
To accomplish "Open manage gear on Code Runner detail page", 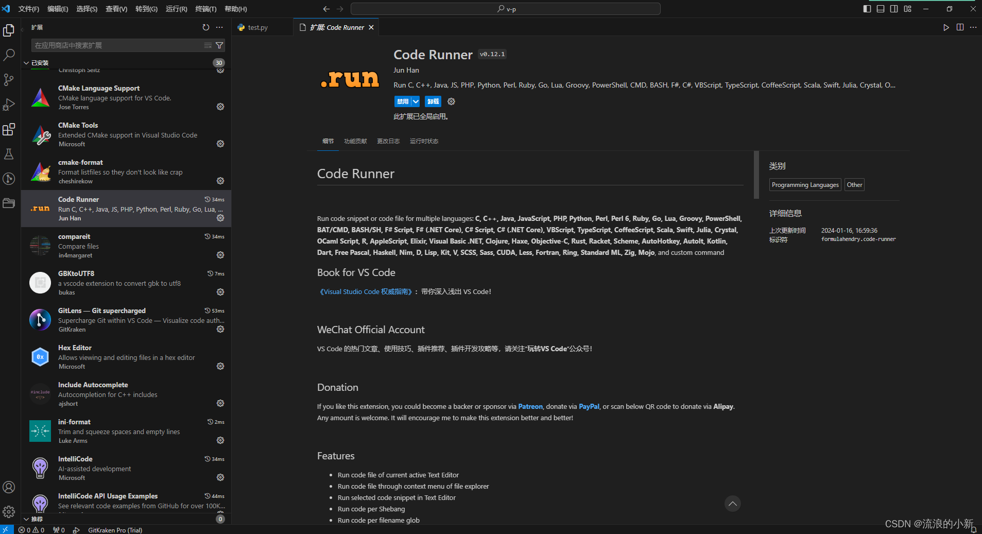I will 451,101.
